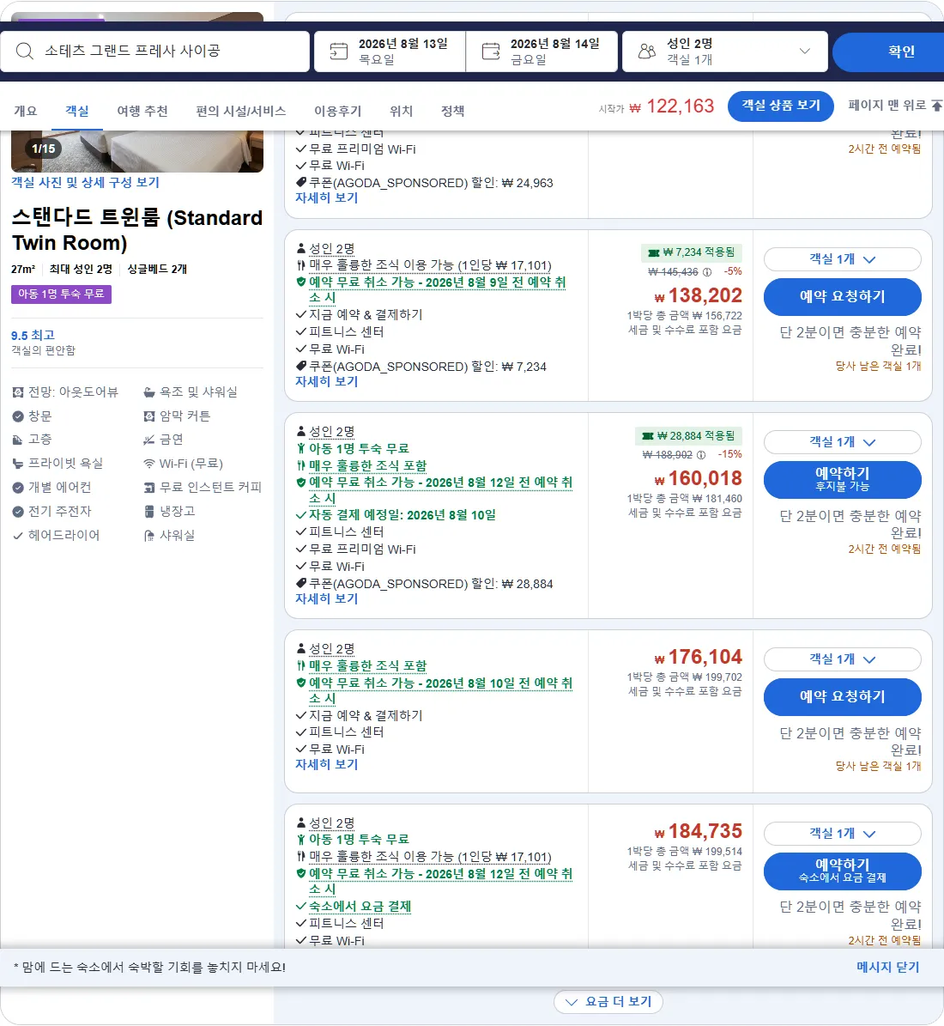Expand 요금 더 보기 to show more rates
The image size is (944, 1026).
point(608,1002)
